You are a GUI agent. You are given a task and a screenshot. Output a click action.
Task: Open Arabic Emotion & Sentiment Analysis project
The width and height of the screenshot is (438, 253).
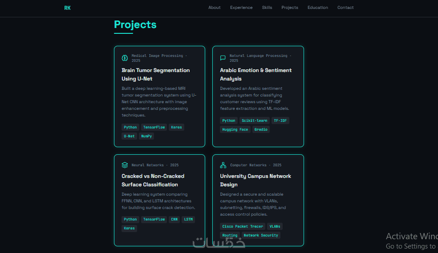click(x=255, y=75)
